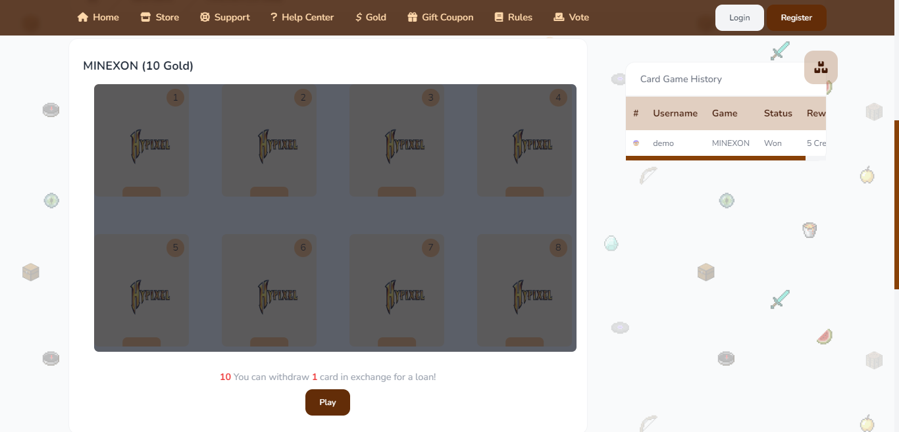Click the Vote ballot icon
The width and height of the screenshot is (899, 432).
pyautogui.click(x=559, y=17)
